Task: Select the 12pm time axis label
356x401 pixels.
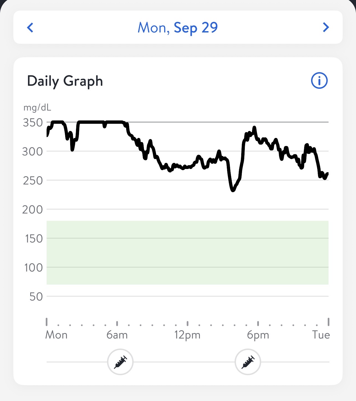Action: click(187, 335)
